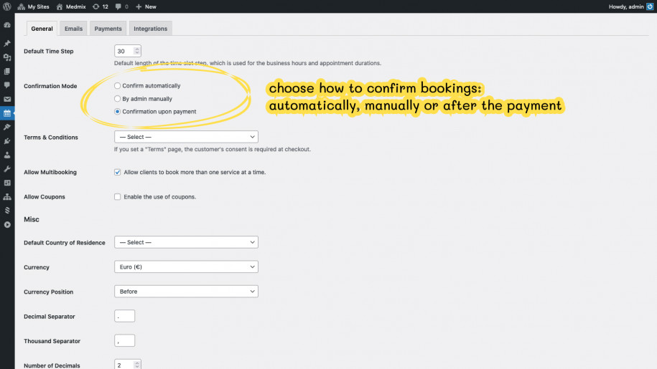Viewport: 657px width, 369px height.
Task: Open the Media library sidebar icon
Action: (x=7, y=57)
